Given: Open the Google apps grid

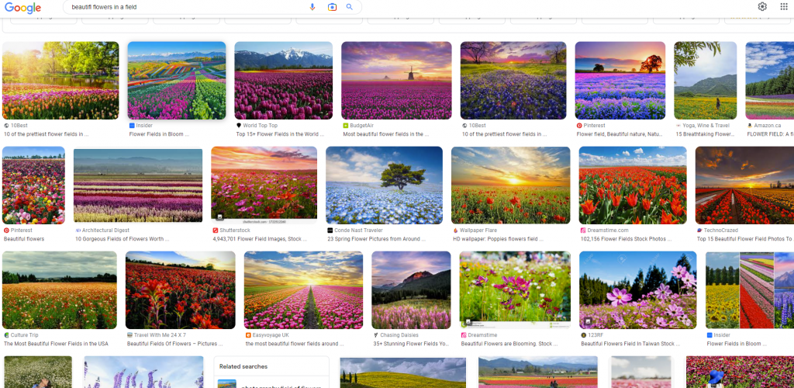Looking at the screenshot, I should click(x=784, y=6).
